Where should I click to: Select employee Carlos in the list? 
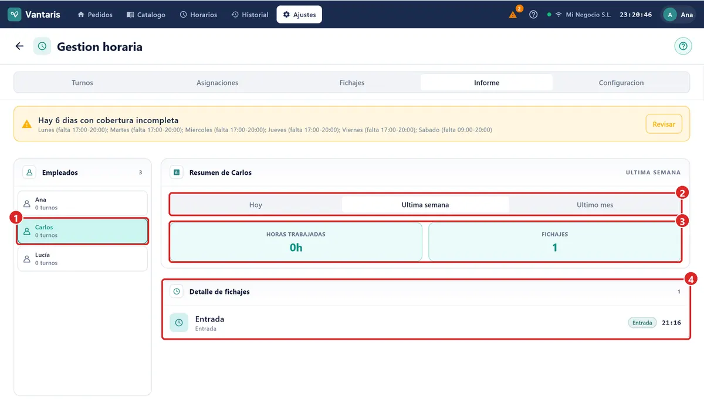point(83,231)
